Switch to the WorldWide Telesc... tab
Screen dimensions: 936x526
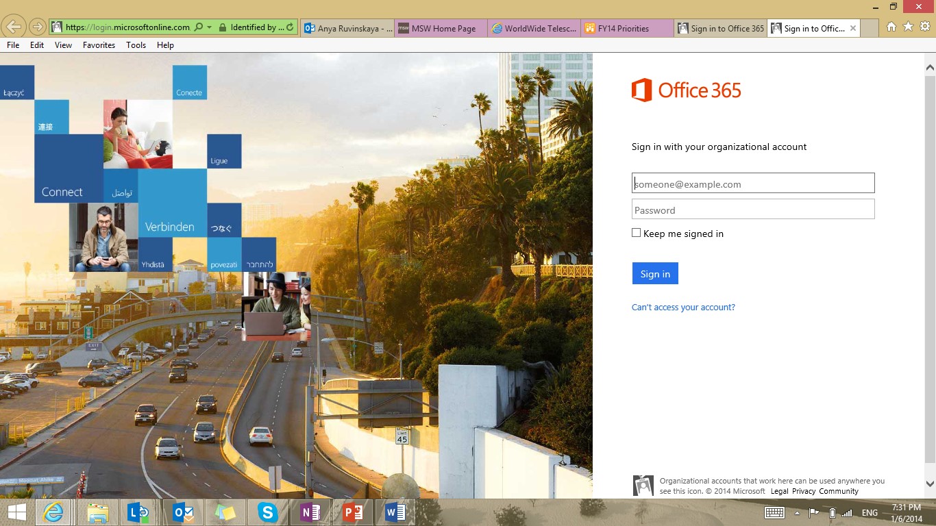coord(534,28)
